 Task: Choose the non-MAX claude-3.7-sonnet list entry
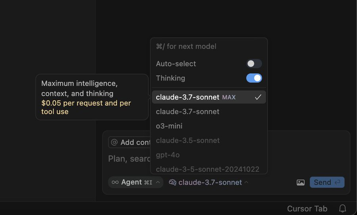click(188, 111)
